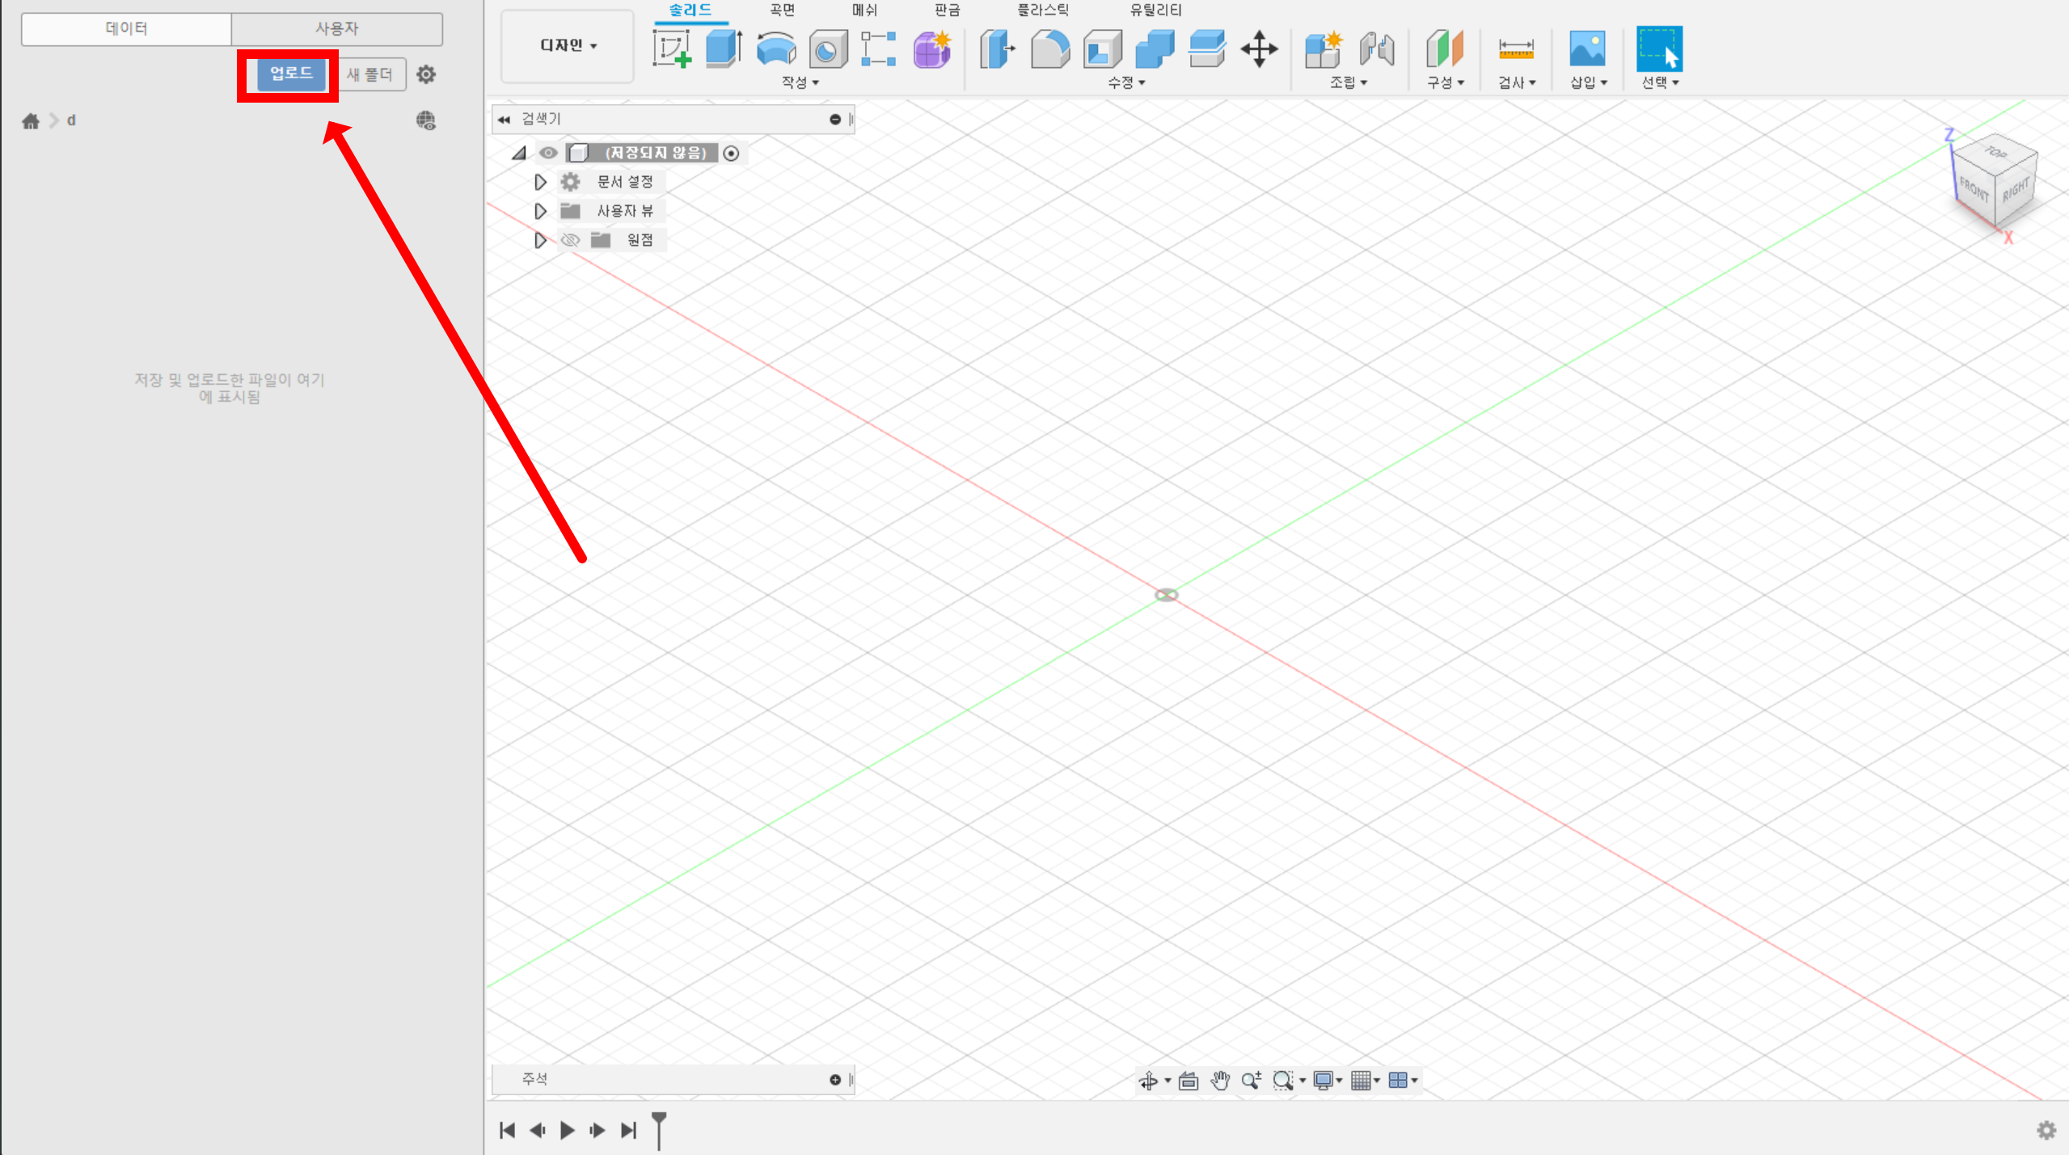
Task: Select the Revolve tool icon
Action: 776,48
